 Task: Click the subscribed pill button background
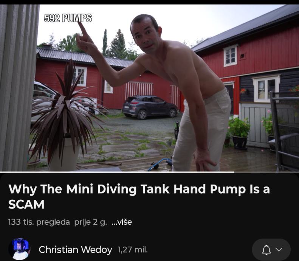(271, 250)
